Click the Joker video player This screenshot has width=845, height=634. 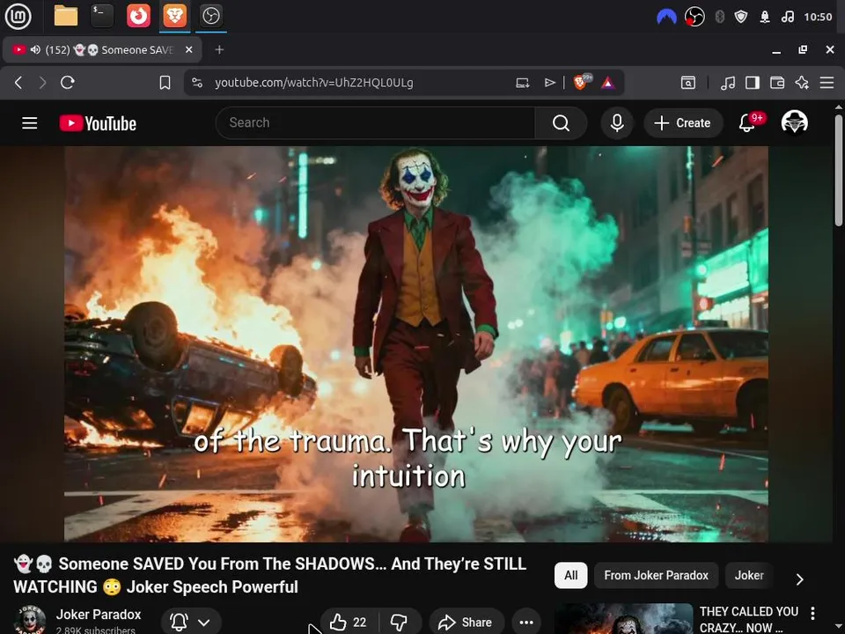click(x=416, y=344)
